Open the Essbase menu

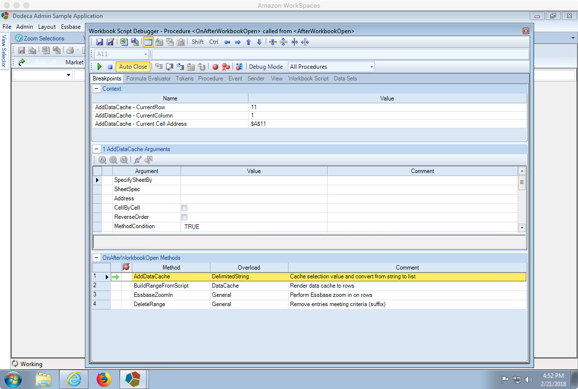[71, 27]
